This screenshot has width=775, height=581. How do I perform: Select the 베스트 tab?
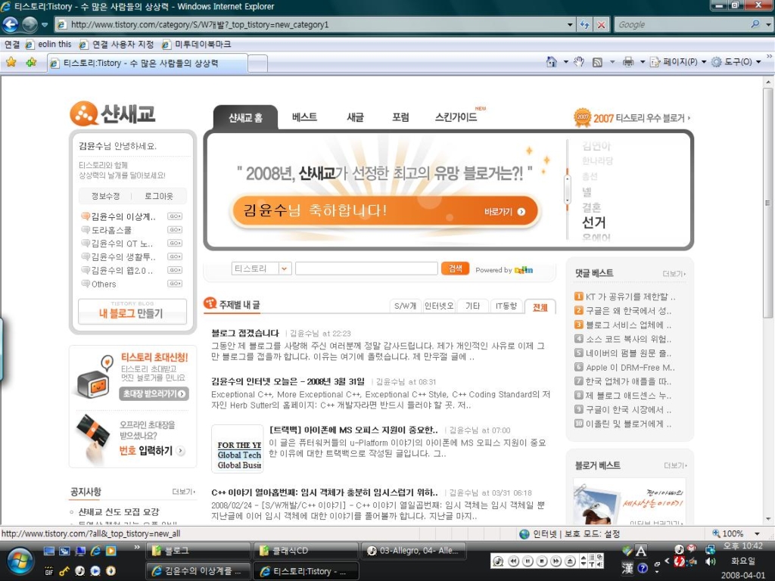pyautogui.click(x=304, y=117)
